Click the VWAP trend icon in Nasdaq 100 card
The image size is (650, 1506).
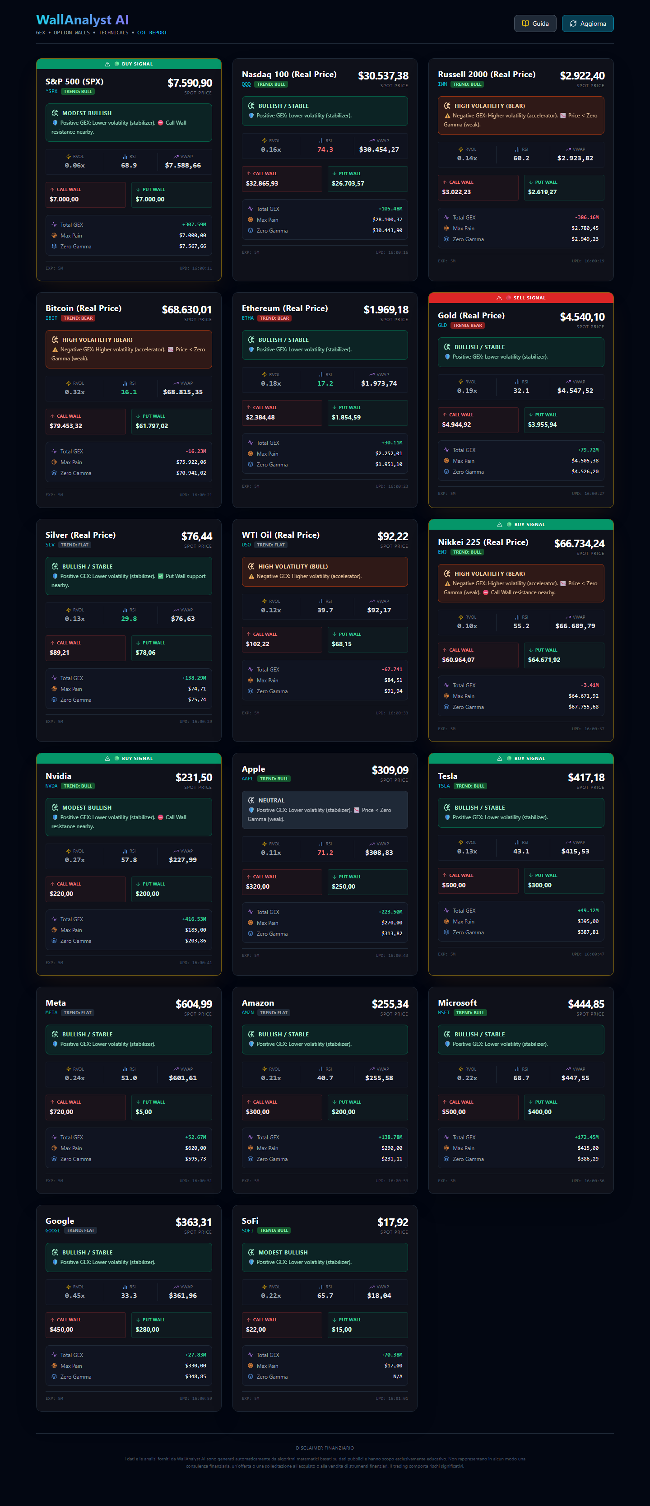point(372,141)
